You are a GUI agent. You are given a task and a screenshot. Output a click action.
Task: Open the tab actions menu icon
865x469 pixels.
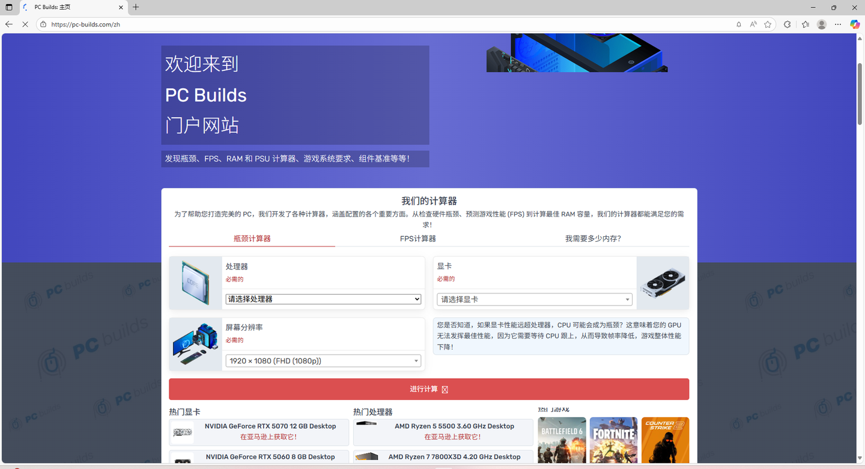coord(8,7)
